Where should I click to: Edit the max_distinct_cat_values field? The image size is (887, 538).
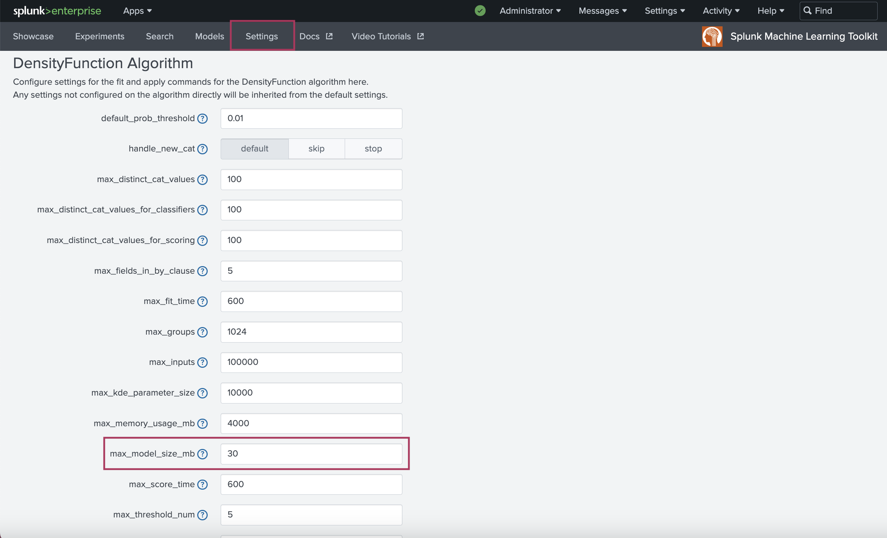pos(311,179)
